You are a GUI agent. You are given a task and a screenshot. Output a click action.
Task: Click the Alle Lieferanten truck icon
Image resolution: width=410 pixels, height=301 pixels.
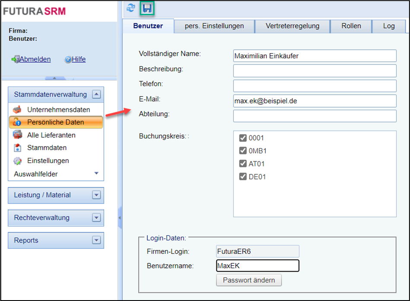[17, 135]
